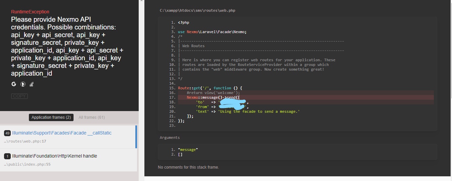Viewport: 452px width, 181px height.
Task: Select the Facade __callStatic stack frame
Action: point(68,137)
